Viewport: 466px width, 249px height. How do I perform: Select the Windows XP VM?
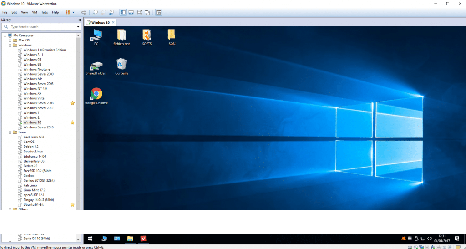(30, 94)
